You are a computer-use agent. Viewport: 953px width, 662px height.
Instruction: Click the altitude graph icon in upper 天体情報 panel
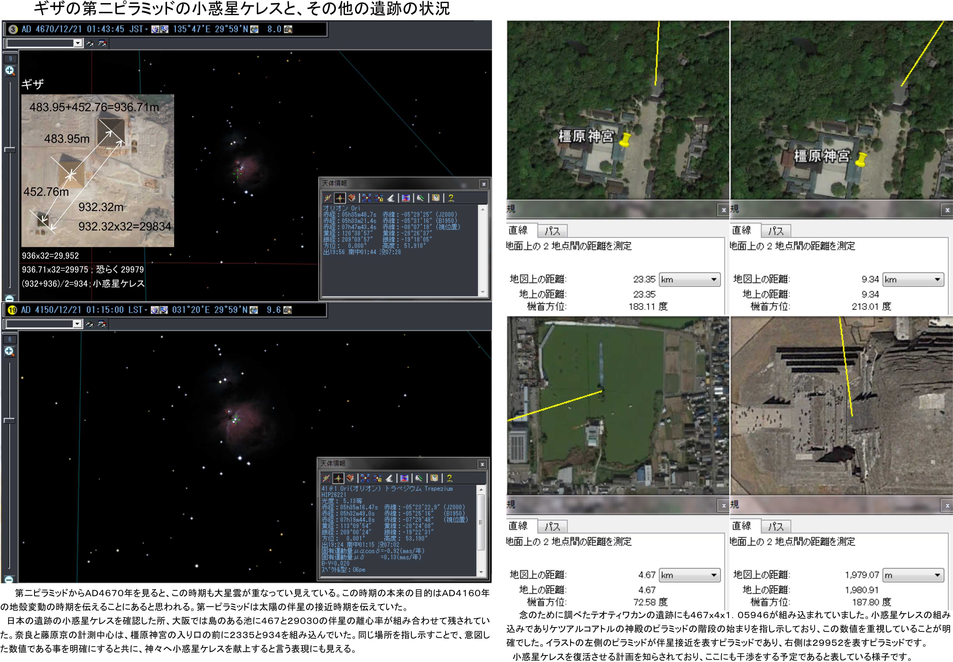tap(405, 198)
